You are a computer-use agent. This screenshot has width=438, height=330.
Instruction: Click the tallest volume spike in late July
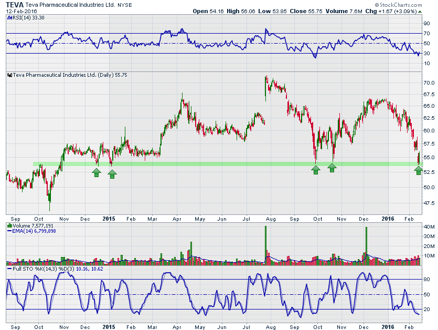[x=265, y=245]
